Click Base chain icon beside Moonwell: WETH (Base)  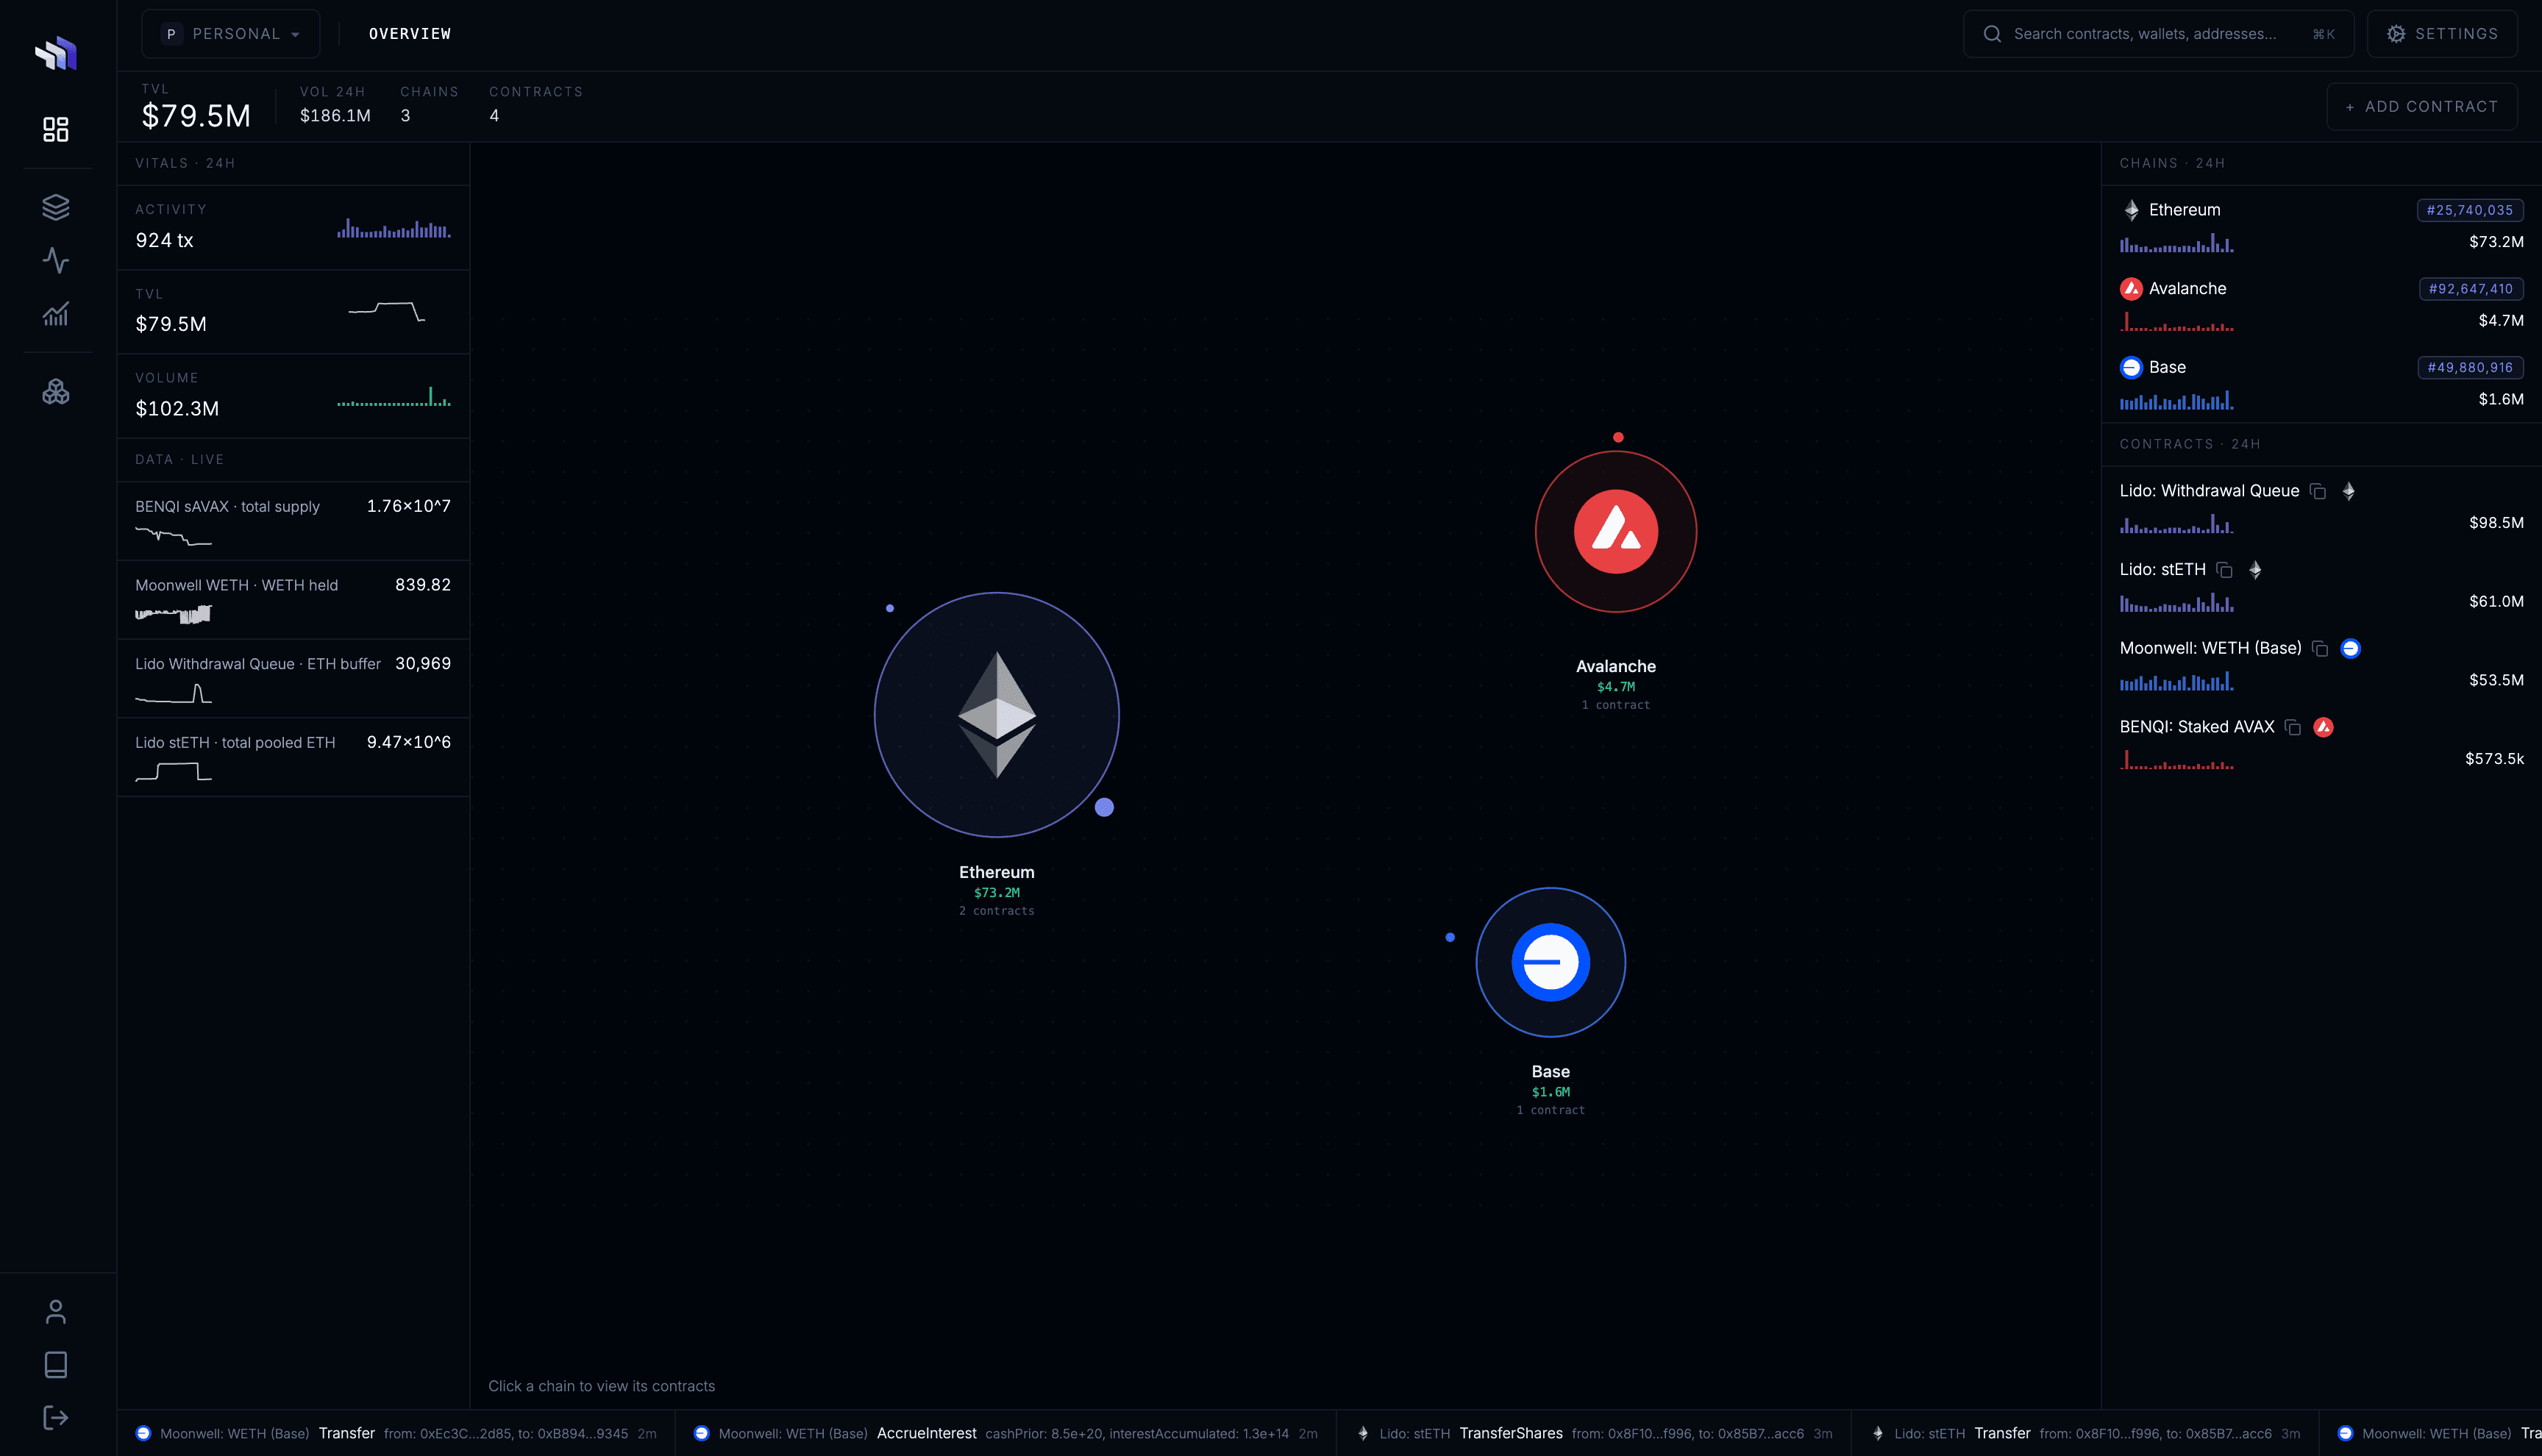point(2351,649)
